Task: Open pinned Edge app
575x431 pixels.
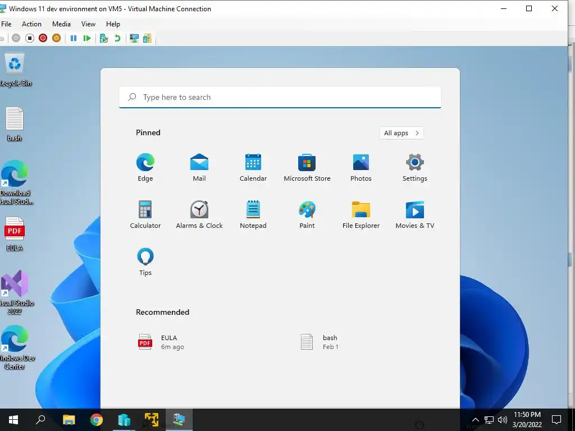Action: click(x=145, y=168)
